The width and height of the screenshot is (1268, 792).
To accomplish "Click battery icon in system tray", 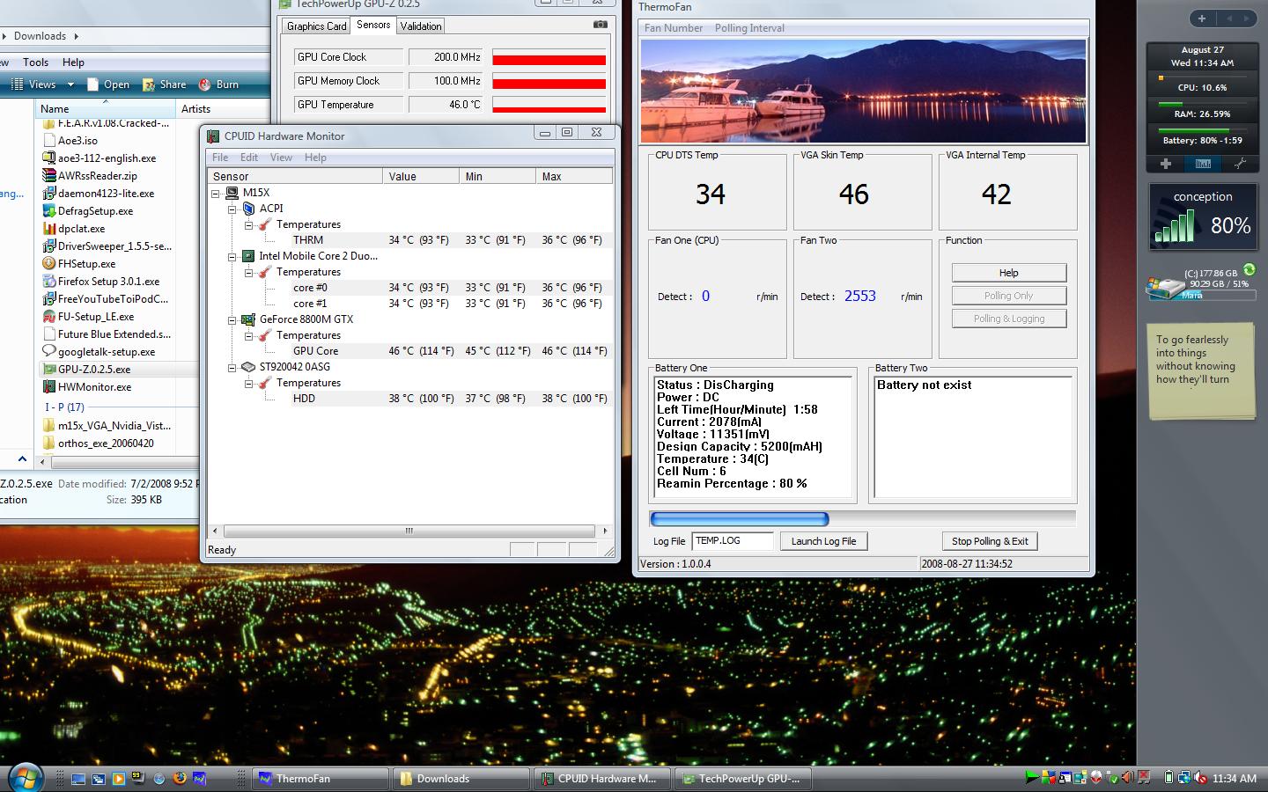I will (x=1168, y=777).
